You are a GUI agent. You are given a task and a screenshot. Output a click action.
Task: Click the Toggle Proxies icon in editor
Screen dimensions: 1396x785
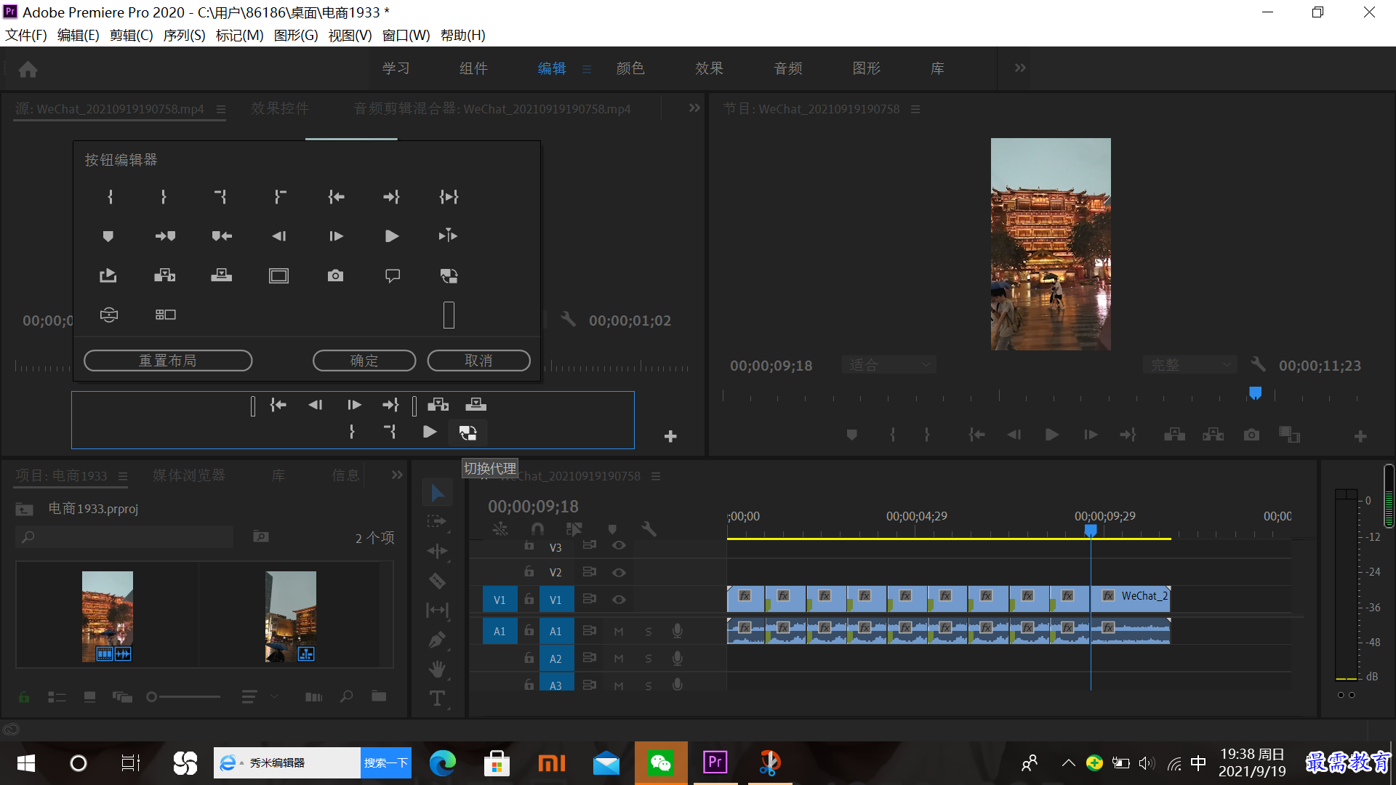pos(449,275)
